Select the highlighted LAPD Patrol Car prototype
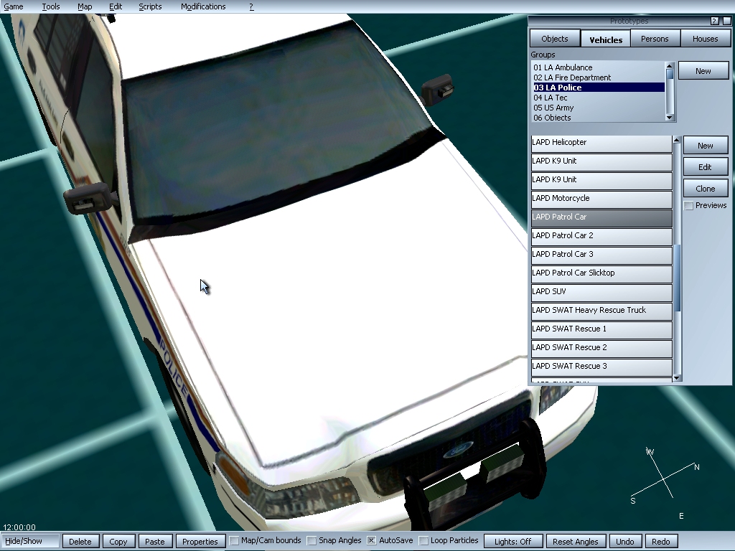This screenshot has height=551, width=735. [601, 218]
